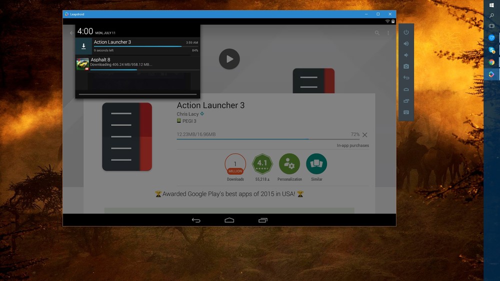Screen dimensions: 500x281
Task: Play the Action Launcher 3 preview video
Action: click(x=229, y=59)
